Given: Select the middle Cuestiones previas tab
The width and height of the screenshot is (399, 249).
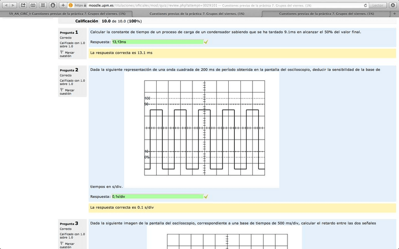Looking at the screenshot, I should [197, 14].
